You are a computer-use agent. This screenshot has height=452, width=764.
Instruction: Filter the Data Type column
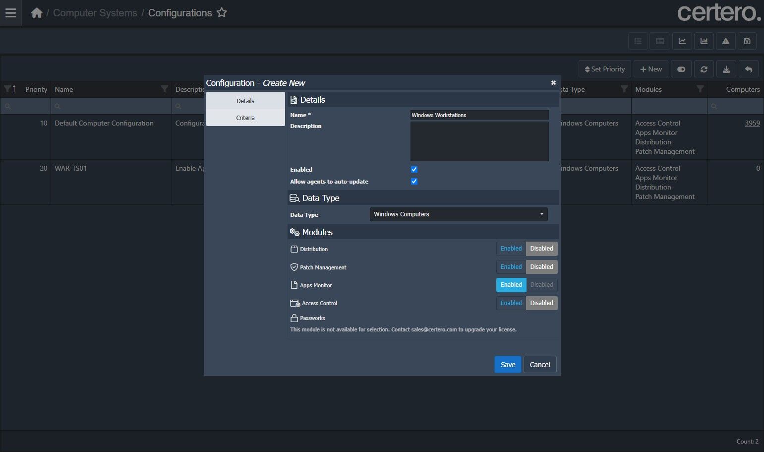[624, 89]
